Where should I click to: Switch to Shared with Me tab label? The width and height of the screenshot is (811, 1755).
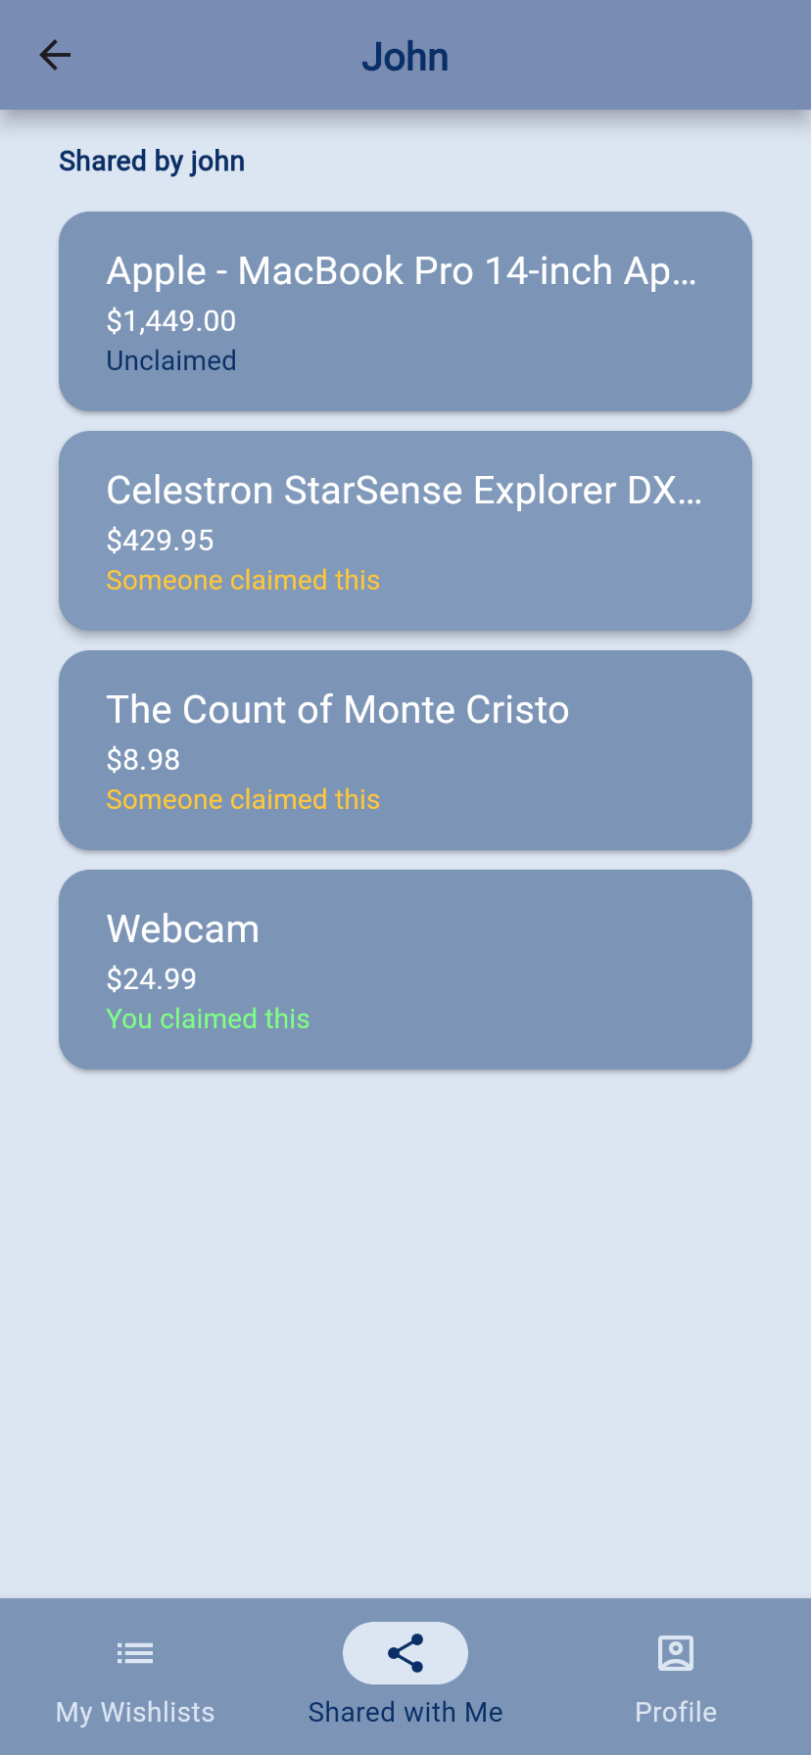click(x=405, y=1712)
